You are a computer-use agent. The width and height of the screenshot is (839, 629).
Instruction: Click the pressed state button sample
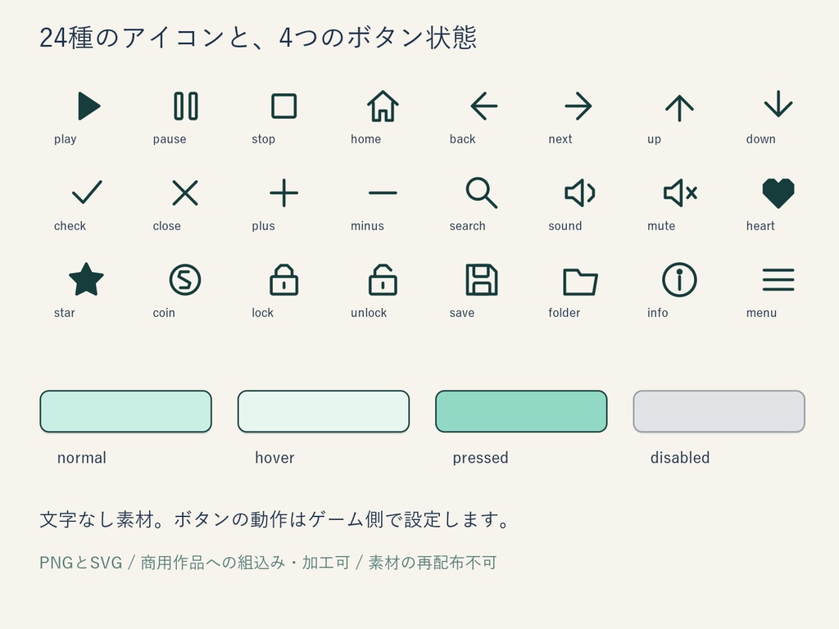tap(521, 411)
